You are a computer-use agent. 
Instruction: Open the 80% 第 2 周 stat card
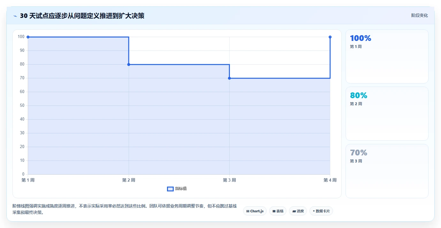coord(387,114)
